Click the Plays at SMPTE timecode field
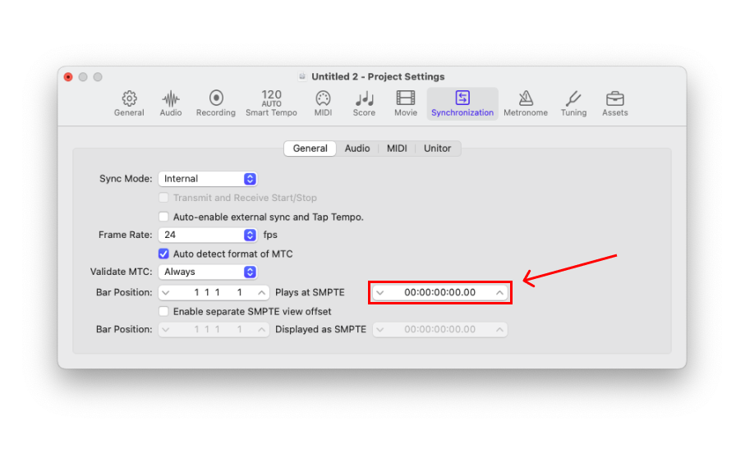Image resolution: width=745 pixels, height=462 pixels. pyautogui.click(x=440, y=292)
